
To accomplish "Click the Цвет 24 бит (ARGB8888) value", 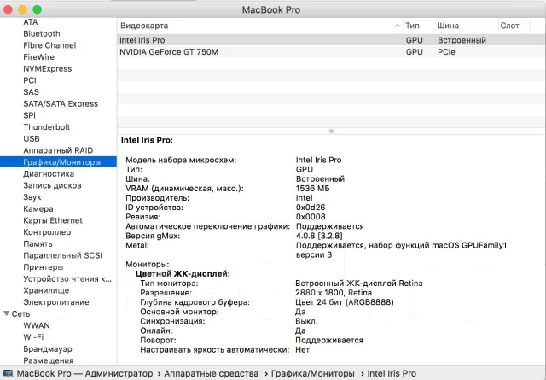I will (x=345, y=302).
